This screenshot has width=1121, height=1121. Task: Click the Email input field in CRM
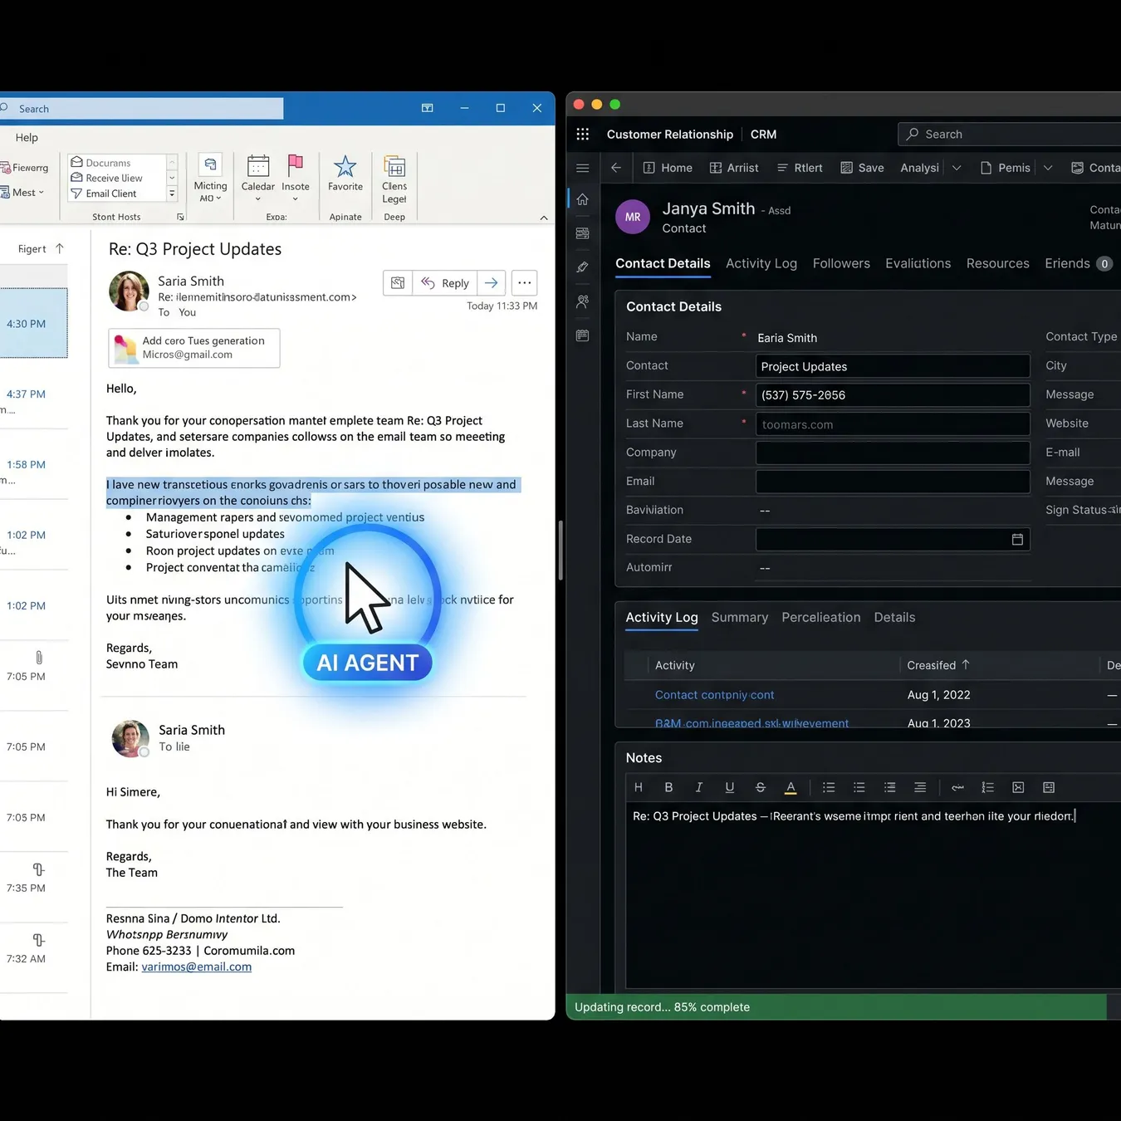click(893, 482)
